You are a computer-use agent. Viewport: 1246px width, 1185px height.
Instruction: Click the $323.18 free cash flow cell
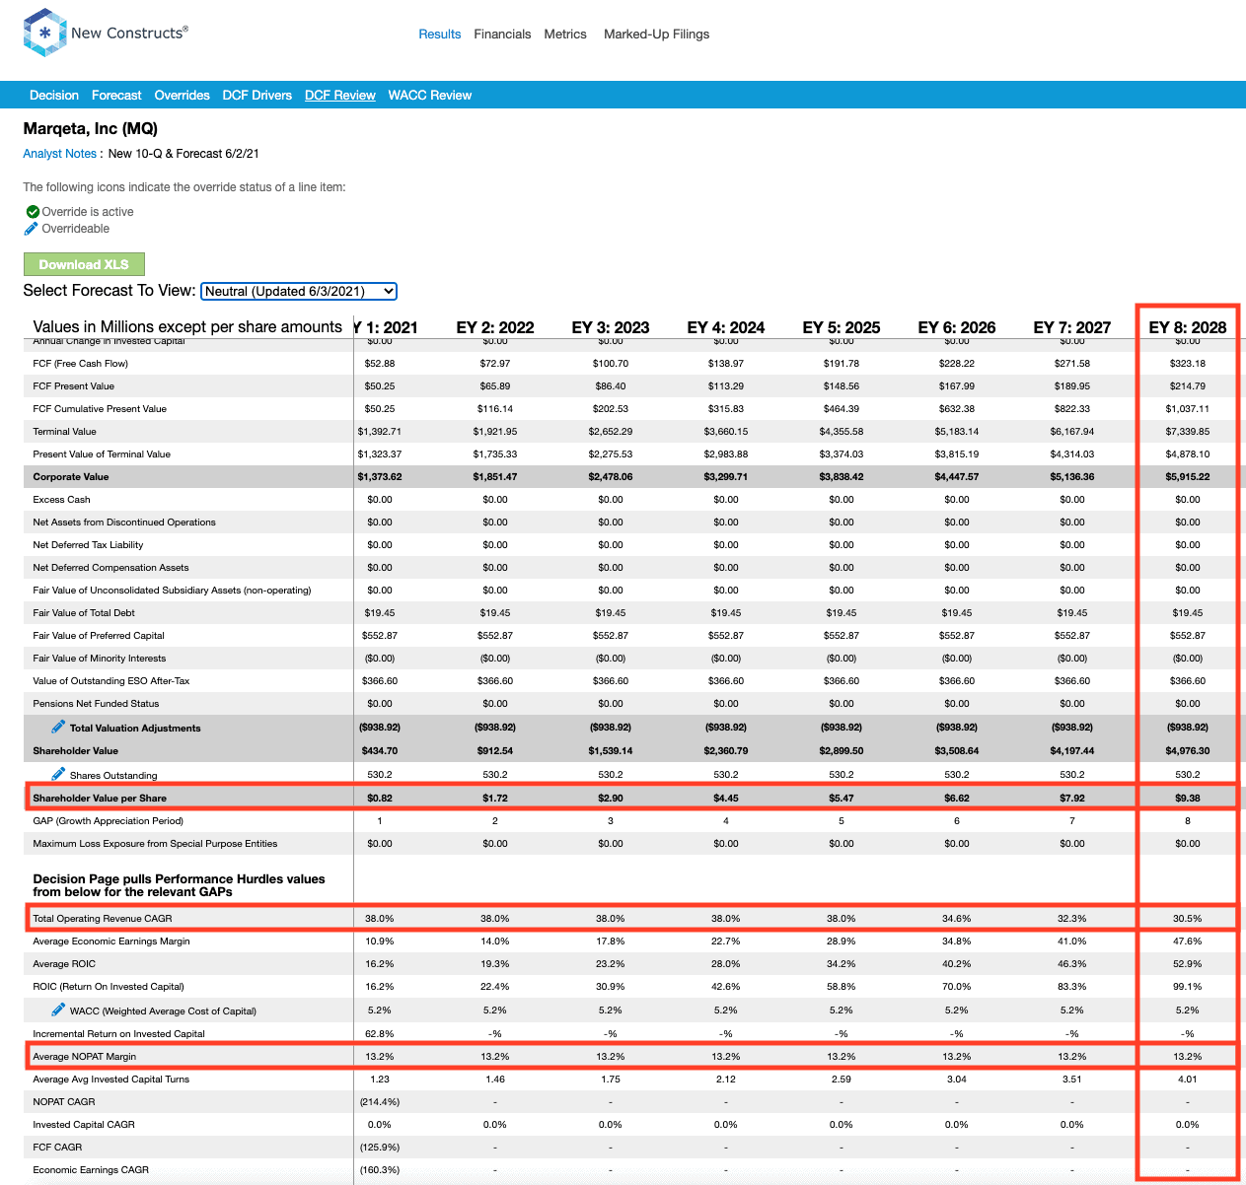pyautogui.click(x=1188, y=363)
